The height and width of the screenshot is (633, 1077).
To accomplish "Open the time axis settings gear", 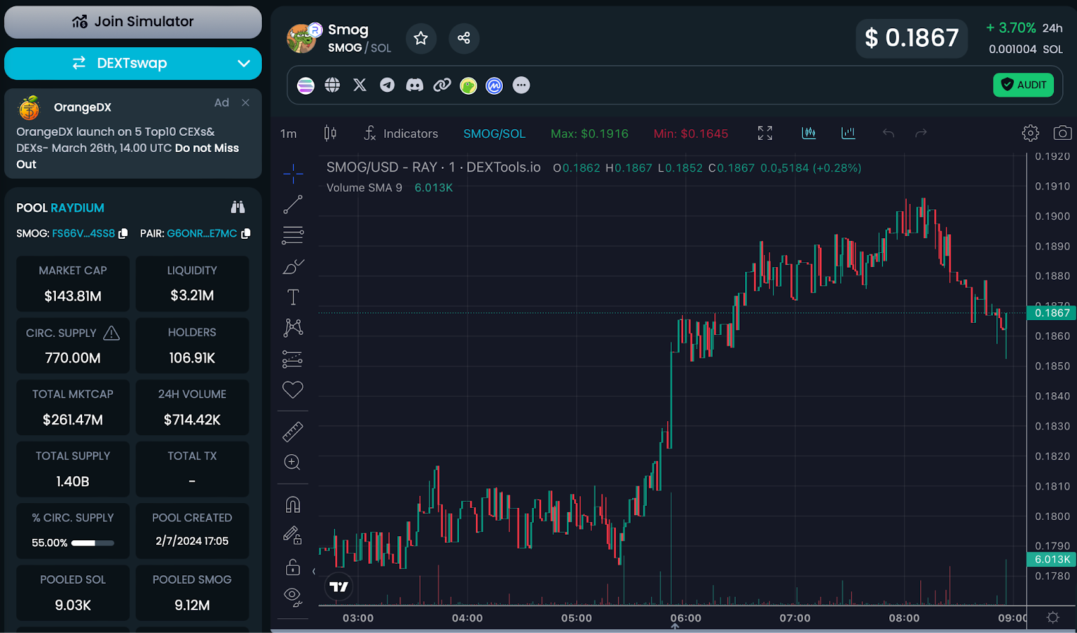I will click(x=1053, y=618).
